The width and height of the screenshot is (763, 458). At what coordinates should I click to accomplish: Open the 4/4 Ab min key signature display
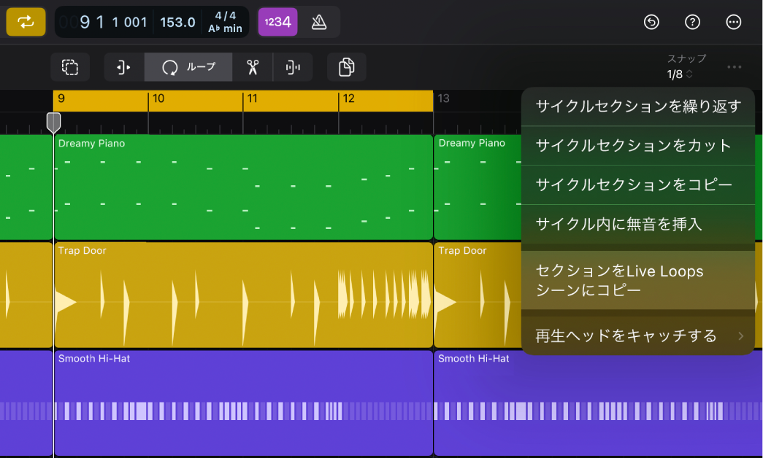[x=225, y=22]
